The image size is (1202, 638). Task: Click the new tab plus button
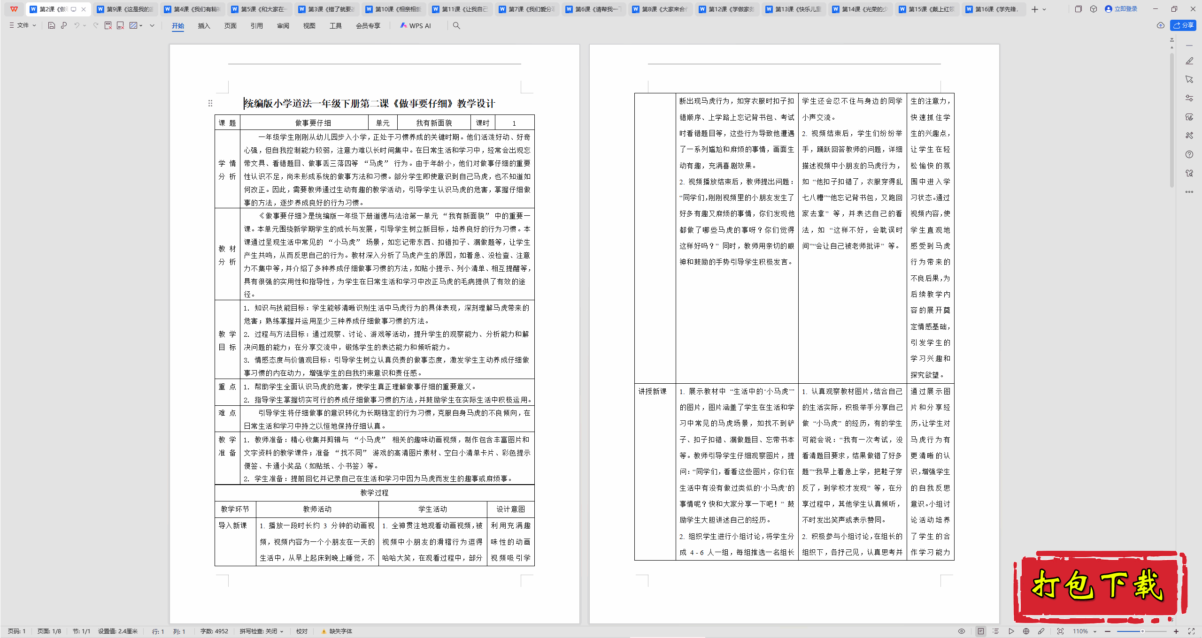click(1035, 9)
